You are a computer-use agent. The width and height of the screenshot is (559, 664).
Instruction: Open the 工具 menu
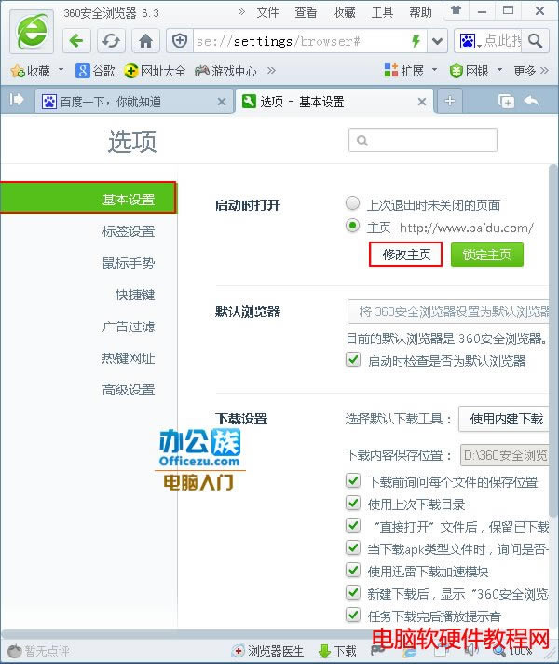tap(382, 12)
